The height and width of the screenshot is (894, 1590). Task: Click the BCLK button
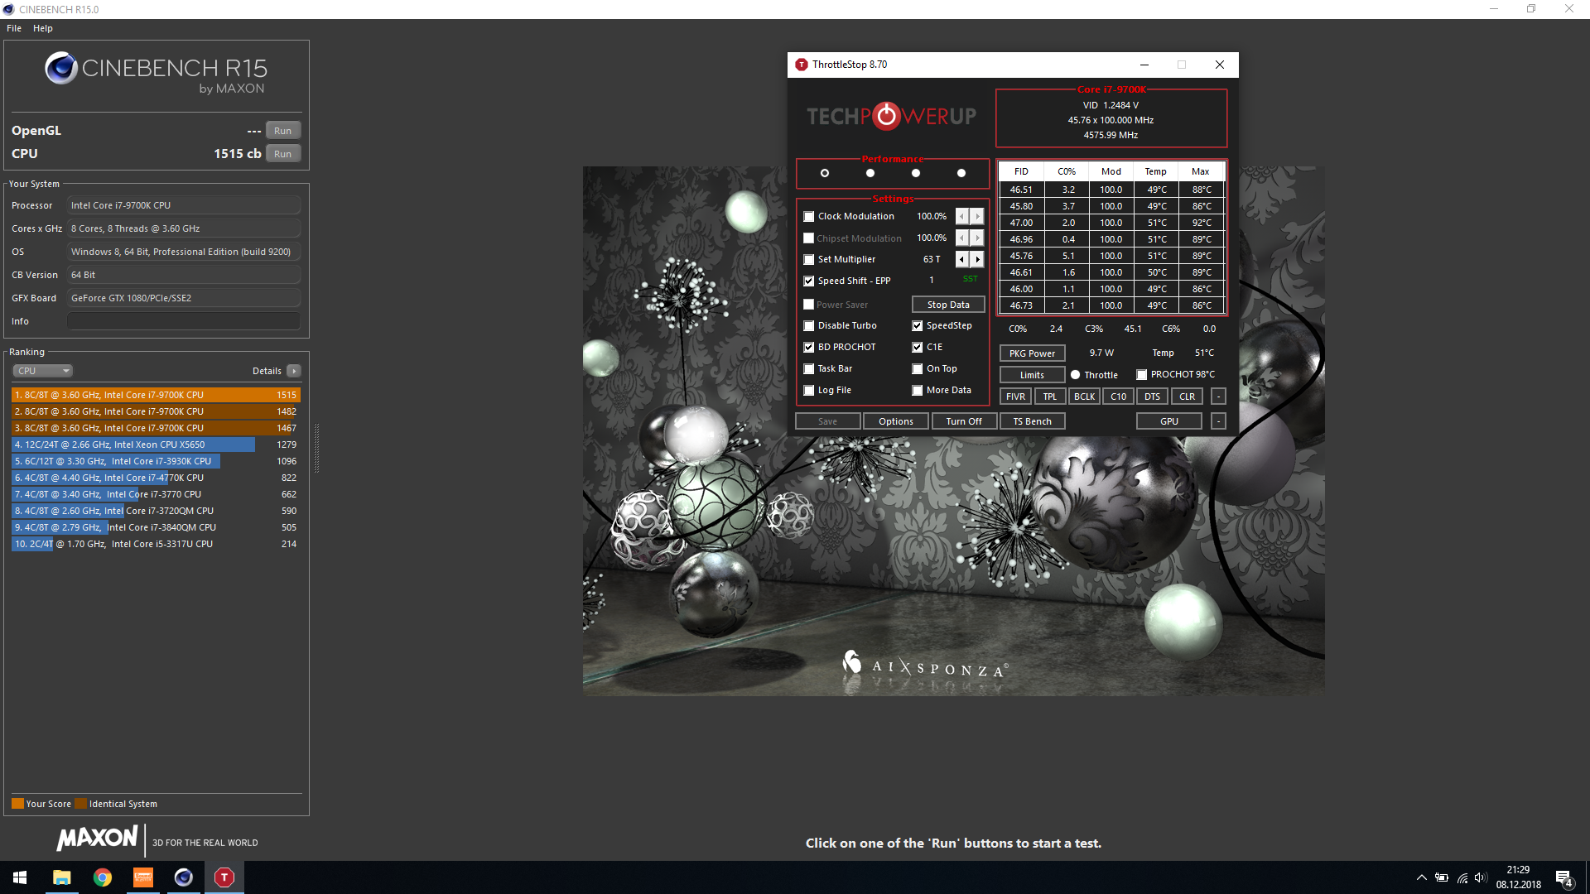click(1084, 397)
